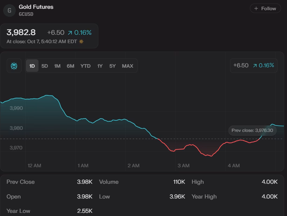
Task: Select the 1M time period
Action: [x=57, y=66]
